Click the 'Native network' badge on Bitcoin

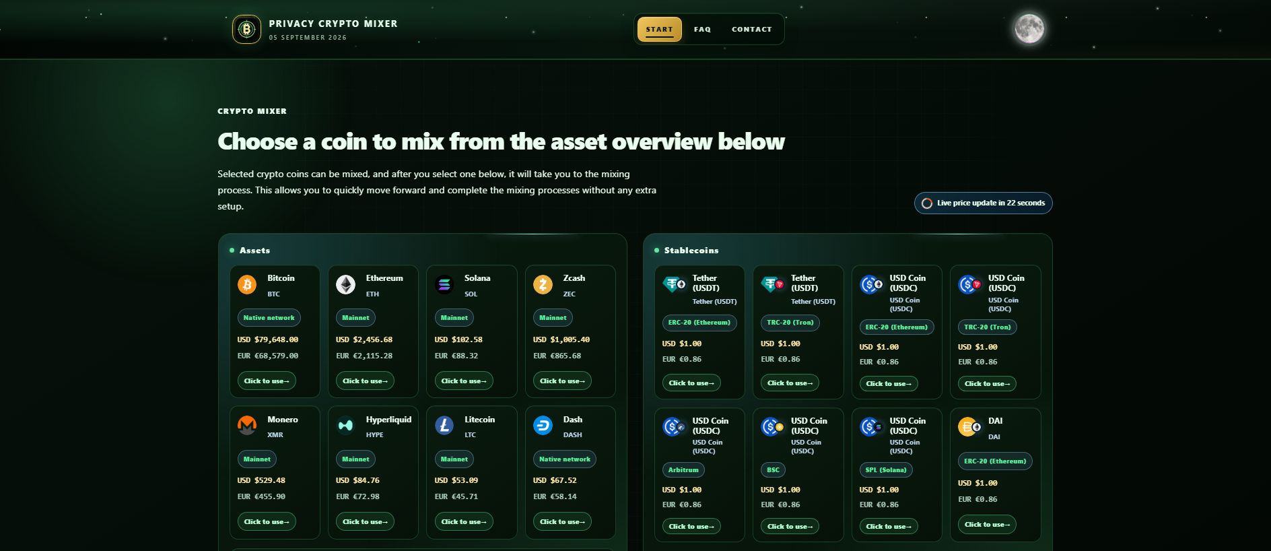pyautogui.click(x=269, y=318)
